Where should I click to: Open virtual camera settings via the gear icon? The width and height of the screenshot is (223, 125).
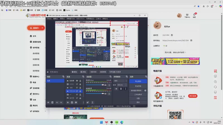pyautogui.click(x=145, y=91)
